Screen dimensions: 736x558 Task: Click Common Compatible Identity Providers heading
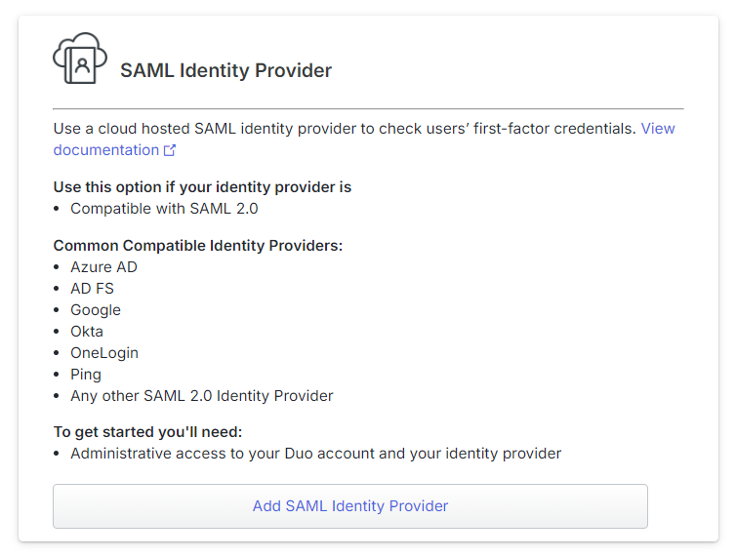[198, 245]
